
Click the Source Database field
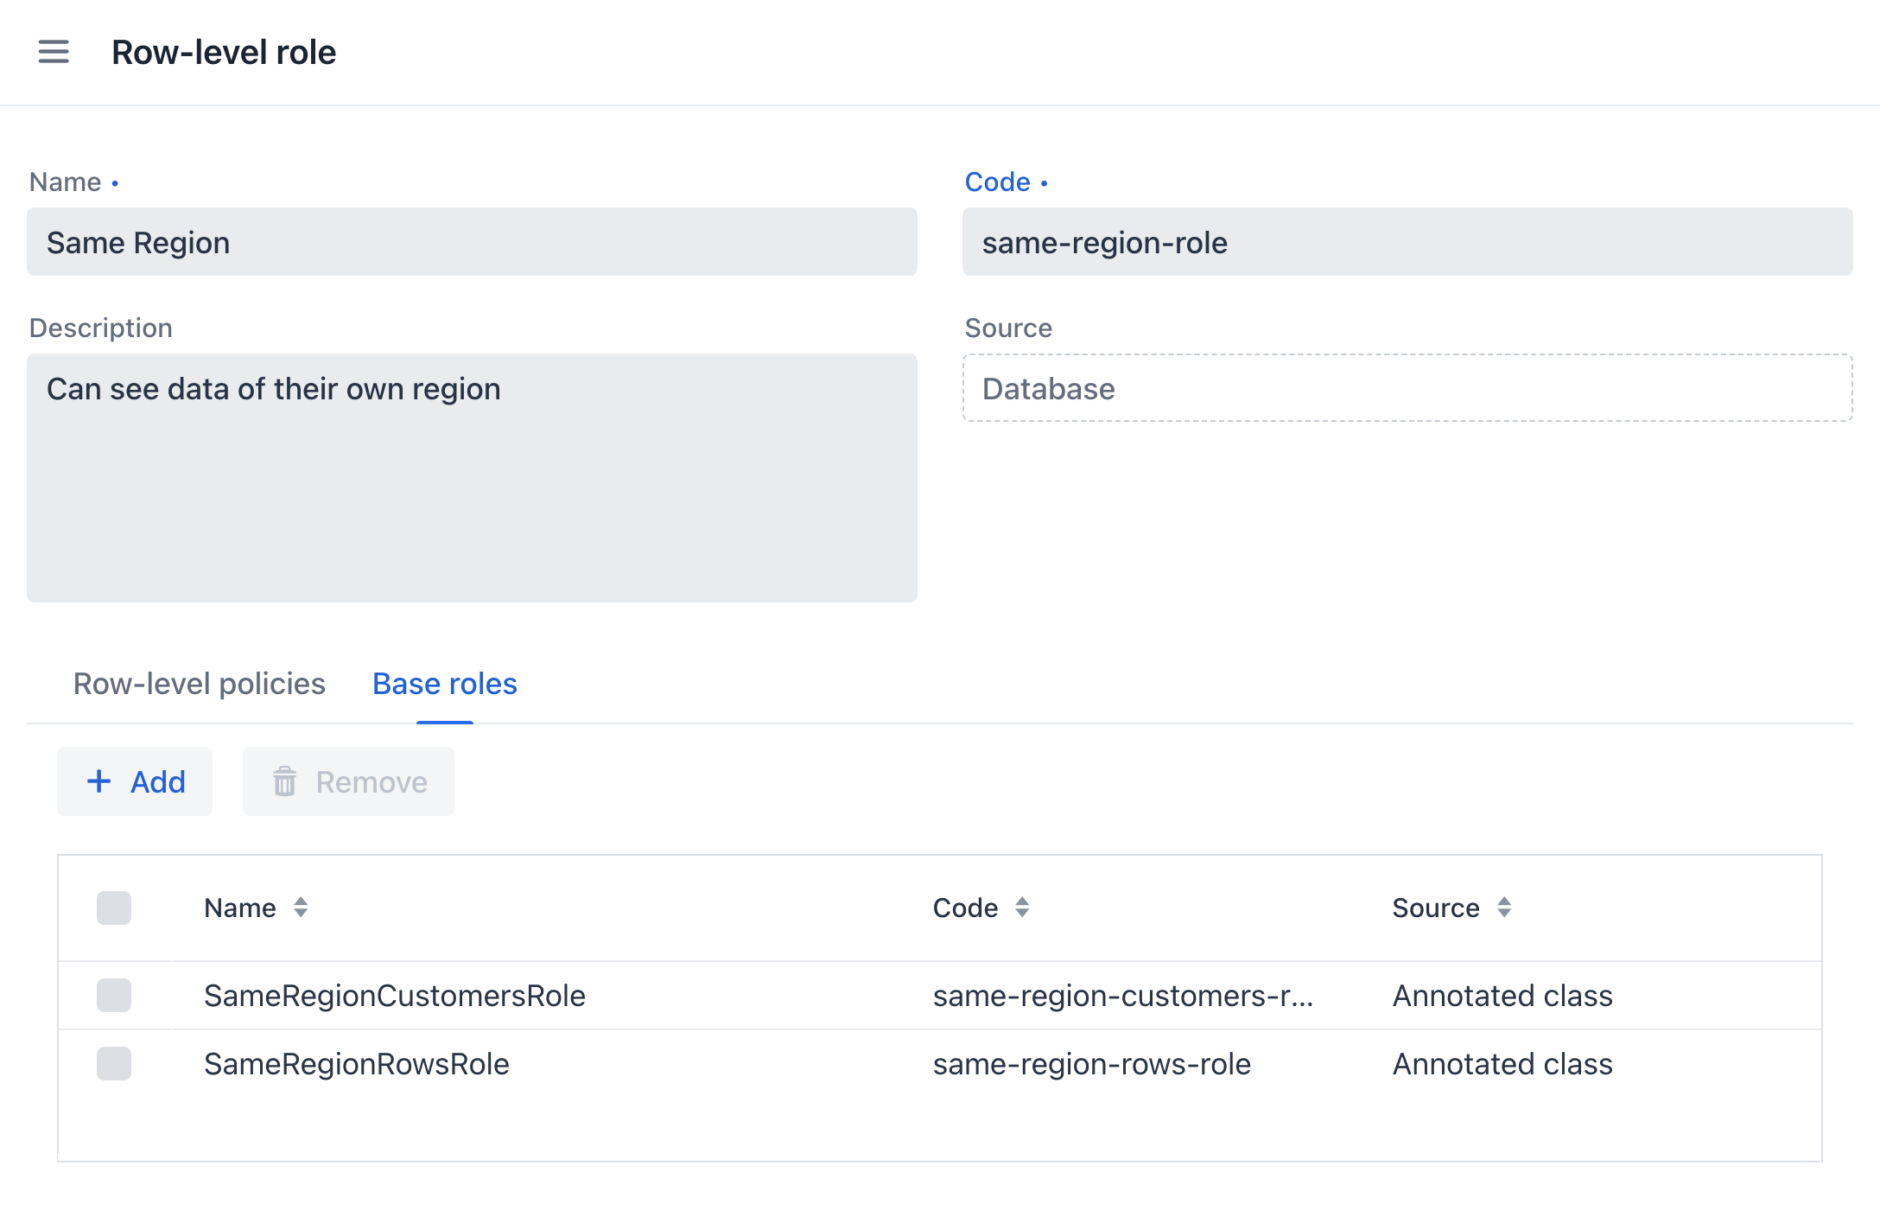click(x=1407, y=388)
